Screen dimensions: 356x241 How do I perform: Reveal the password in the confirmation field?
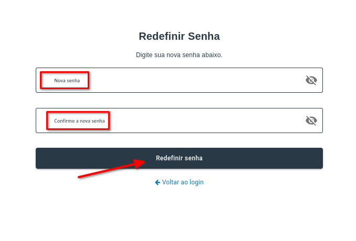pos(311,120)
